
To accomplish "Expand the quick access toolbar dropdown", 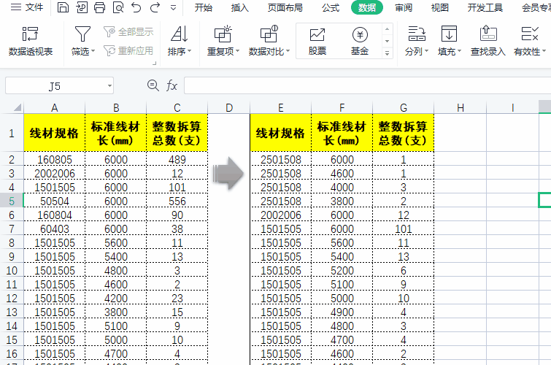I will (173, 7).
